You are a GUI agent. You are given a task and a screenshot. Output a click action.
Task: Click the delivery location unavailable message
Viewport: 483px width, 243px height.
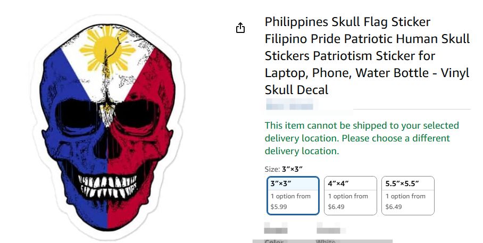[362, 138]
